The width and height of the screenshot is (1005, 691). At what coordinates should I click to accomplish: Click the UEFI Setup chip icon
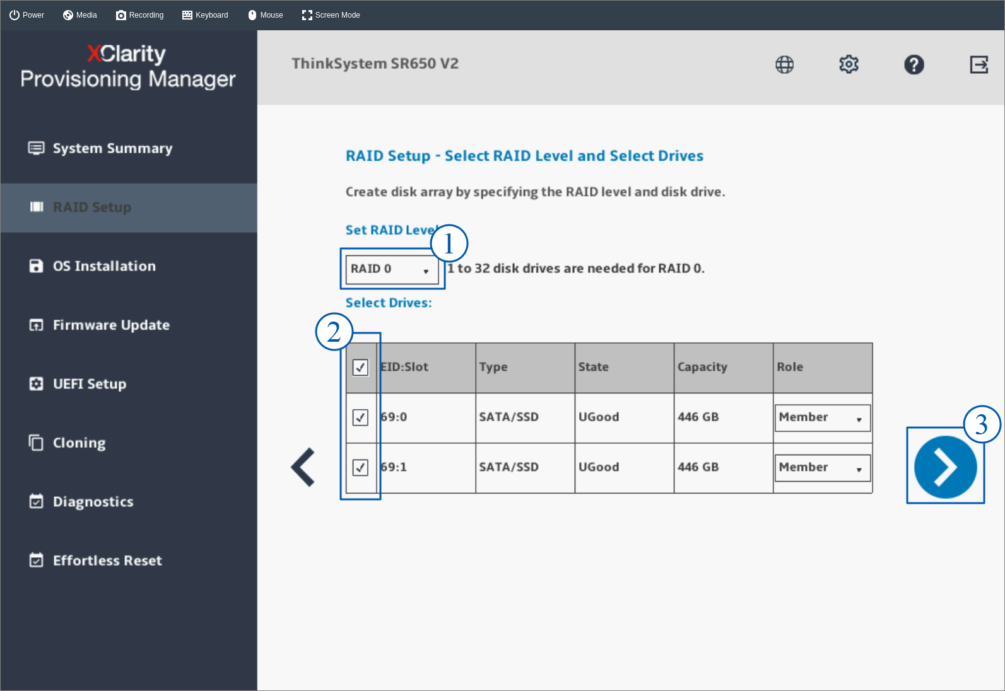pos(37,383)
